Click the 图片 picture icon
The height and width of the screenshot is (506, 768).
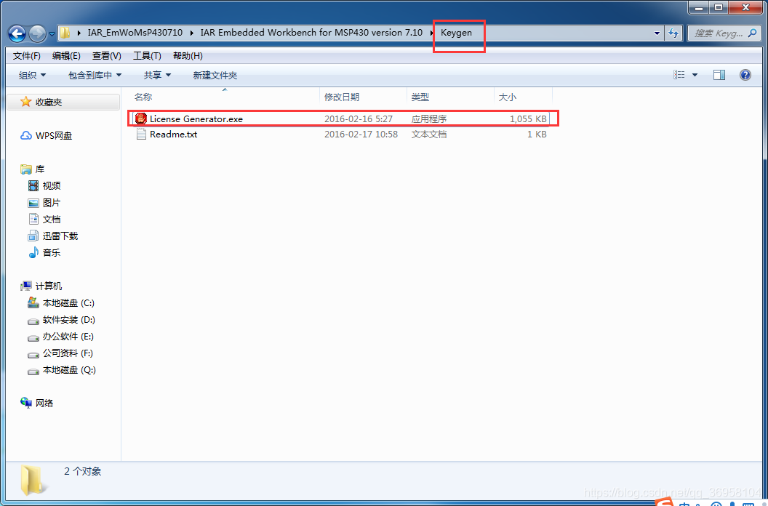point(33,203)
